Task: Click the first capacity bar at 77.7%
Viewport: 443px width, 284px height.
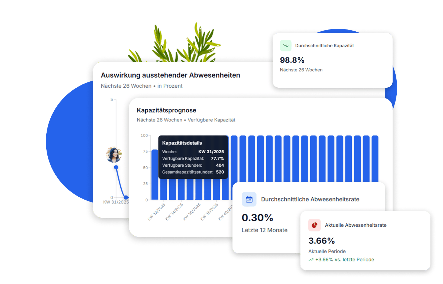Action: (155, 175)
